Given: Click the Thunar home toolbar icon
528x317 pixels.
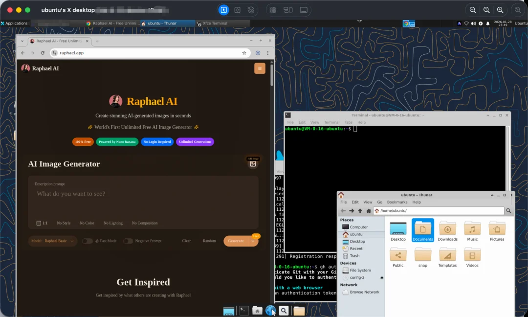Looking at the screenshot, I should (369, 211).
